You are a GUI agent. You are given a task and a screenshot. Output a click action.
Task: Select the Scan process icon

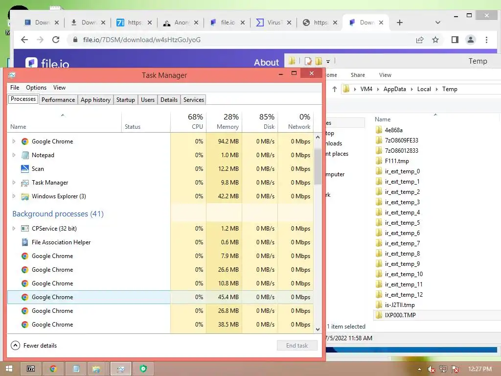pos(24,169)
